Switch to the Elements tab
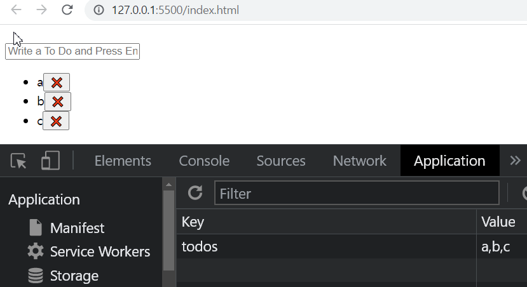The image size is (527, 287). coord(123,161)
